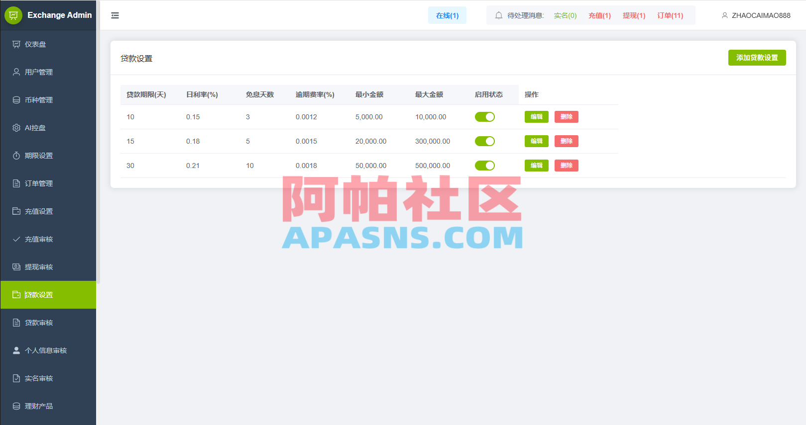Click the 在线(1) online badge
This screenshot has width=806, height=425.
447,15
